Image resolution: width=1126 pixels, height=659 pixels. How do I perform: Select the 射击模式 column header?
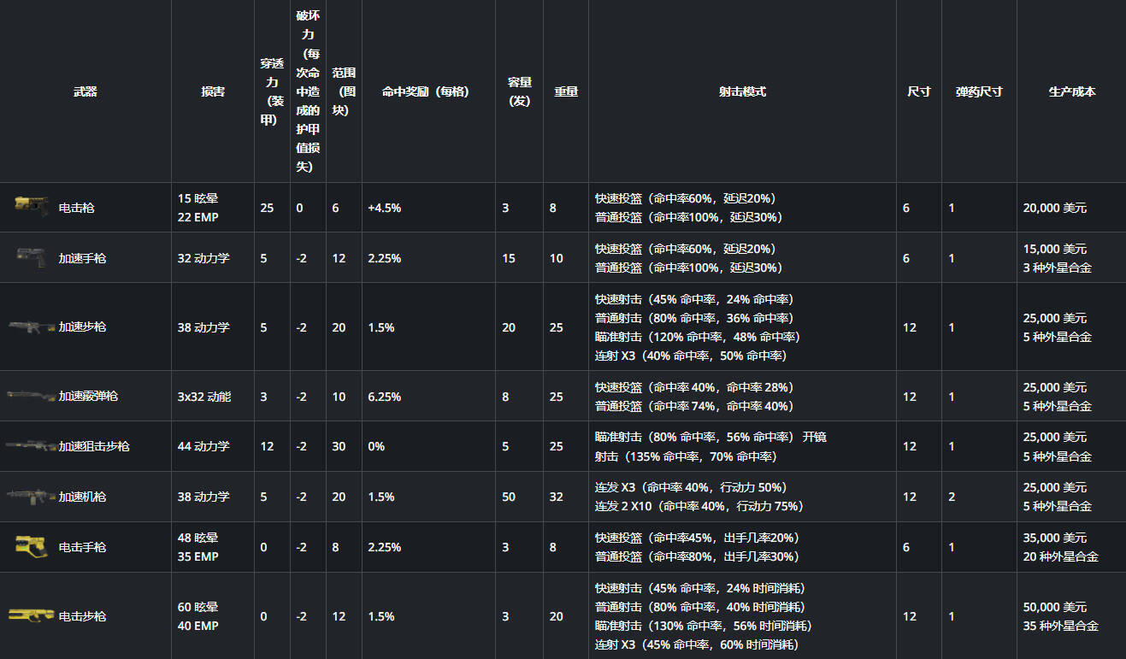742,91
